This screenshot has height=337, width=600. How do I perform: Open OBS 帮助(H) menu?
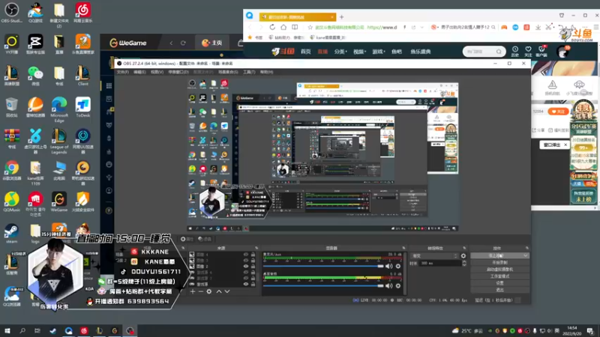[x=266, y=72]
